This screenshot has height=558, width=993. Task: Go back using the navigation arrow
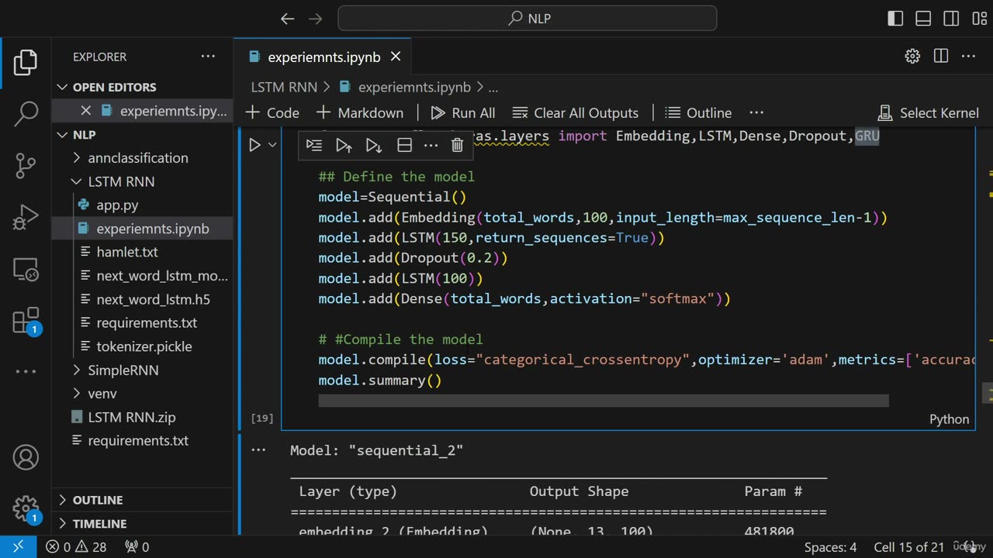pyautogui.click(x=287, y=19)
